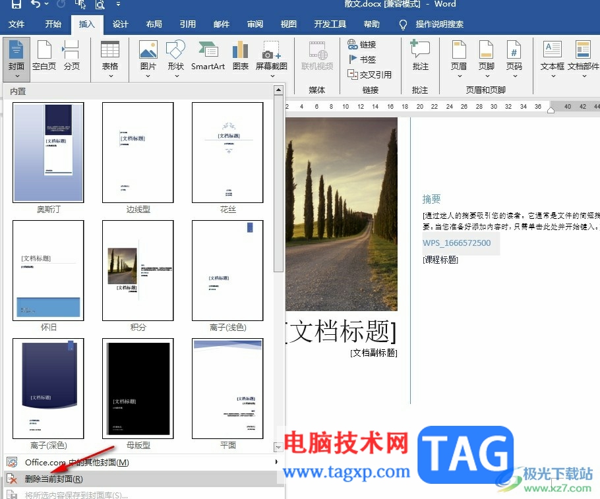Open the 文本框 text box dropdown
Screen dimensions: 600x499
pos(552,59)
